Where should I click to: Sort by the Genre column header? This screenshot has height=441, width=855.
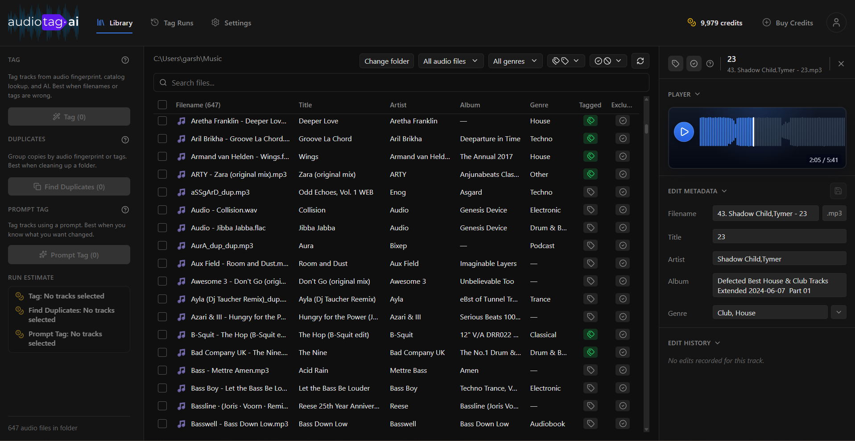click(x=539, y=105)
